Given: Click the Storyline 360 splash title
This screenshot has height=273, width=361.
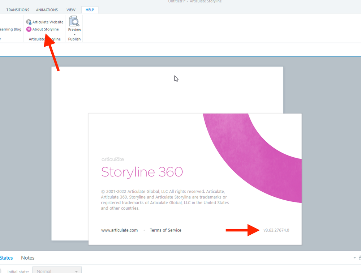Looking at the screenshot, I should (142, 172).
